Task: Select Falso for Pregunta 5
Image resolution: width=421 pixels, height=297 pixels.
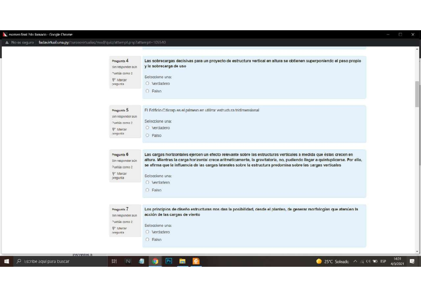Action: [147, 135]
